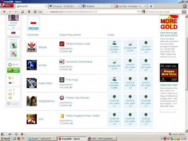Click Requel's POW avatar image
The width and height of the screenshot is (188, 141).
tap(32, 47)
